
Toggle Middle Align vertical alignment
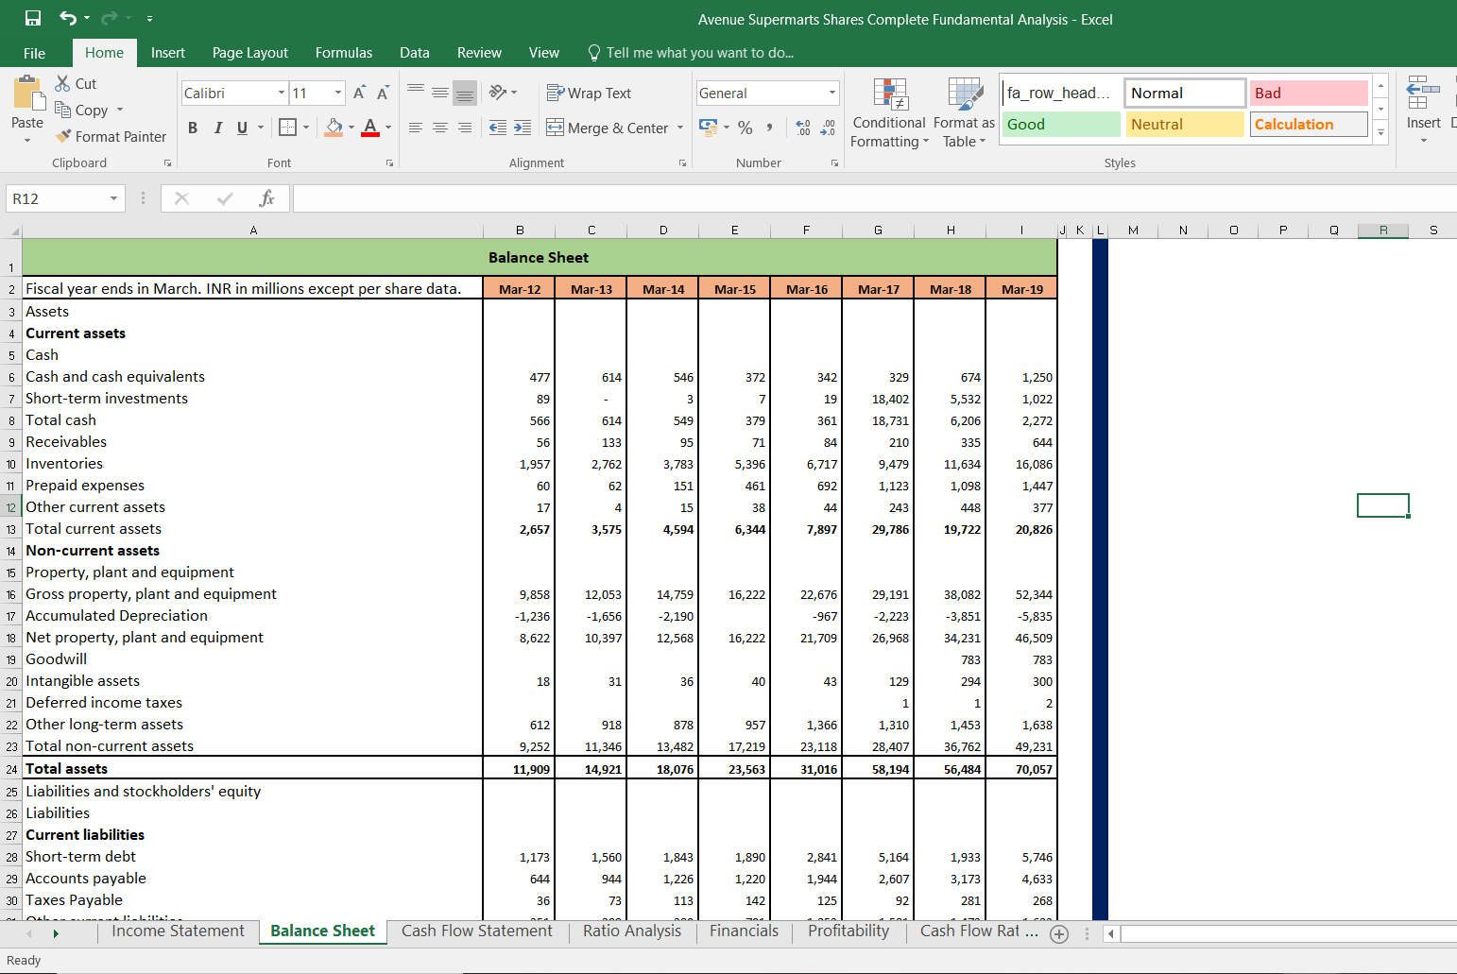coord(440,93)
